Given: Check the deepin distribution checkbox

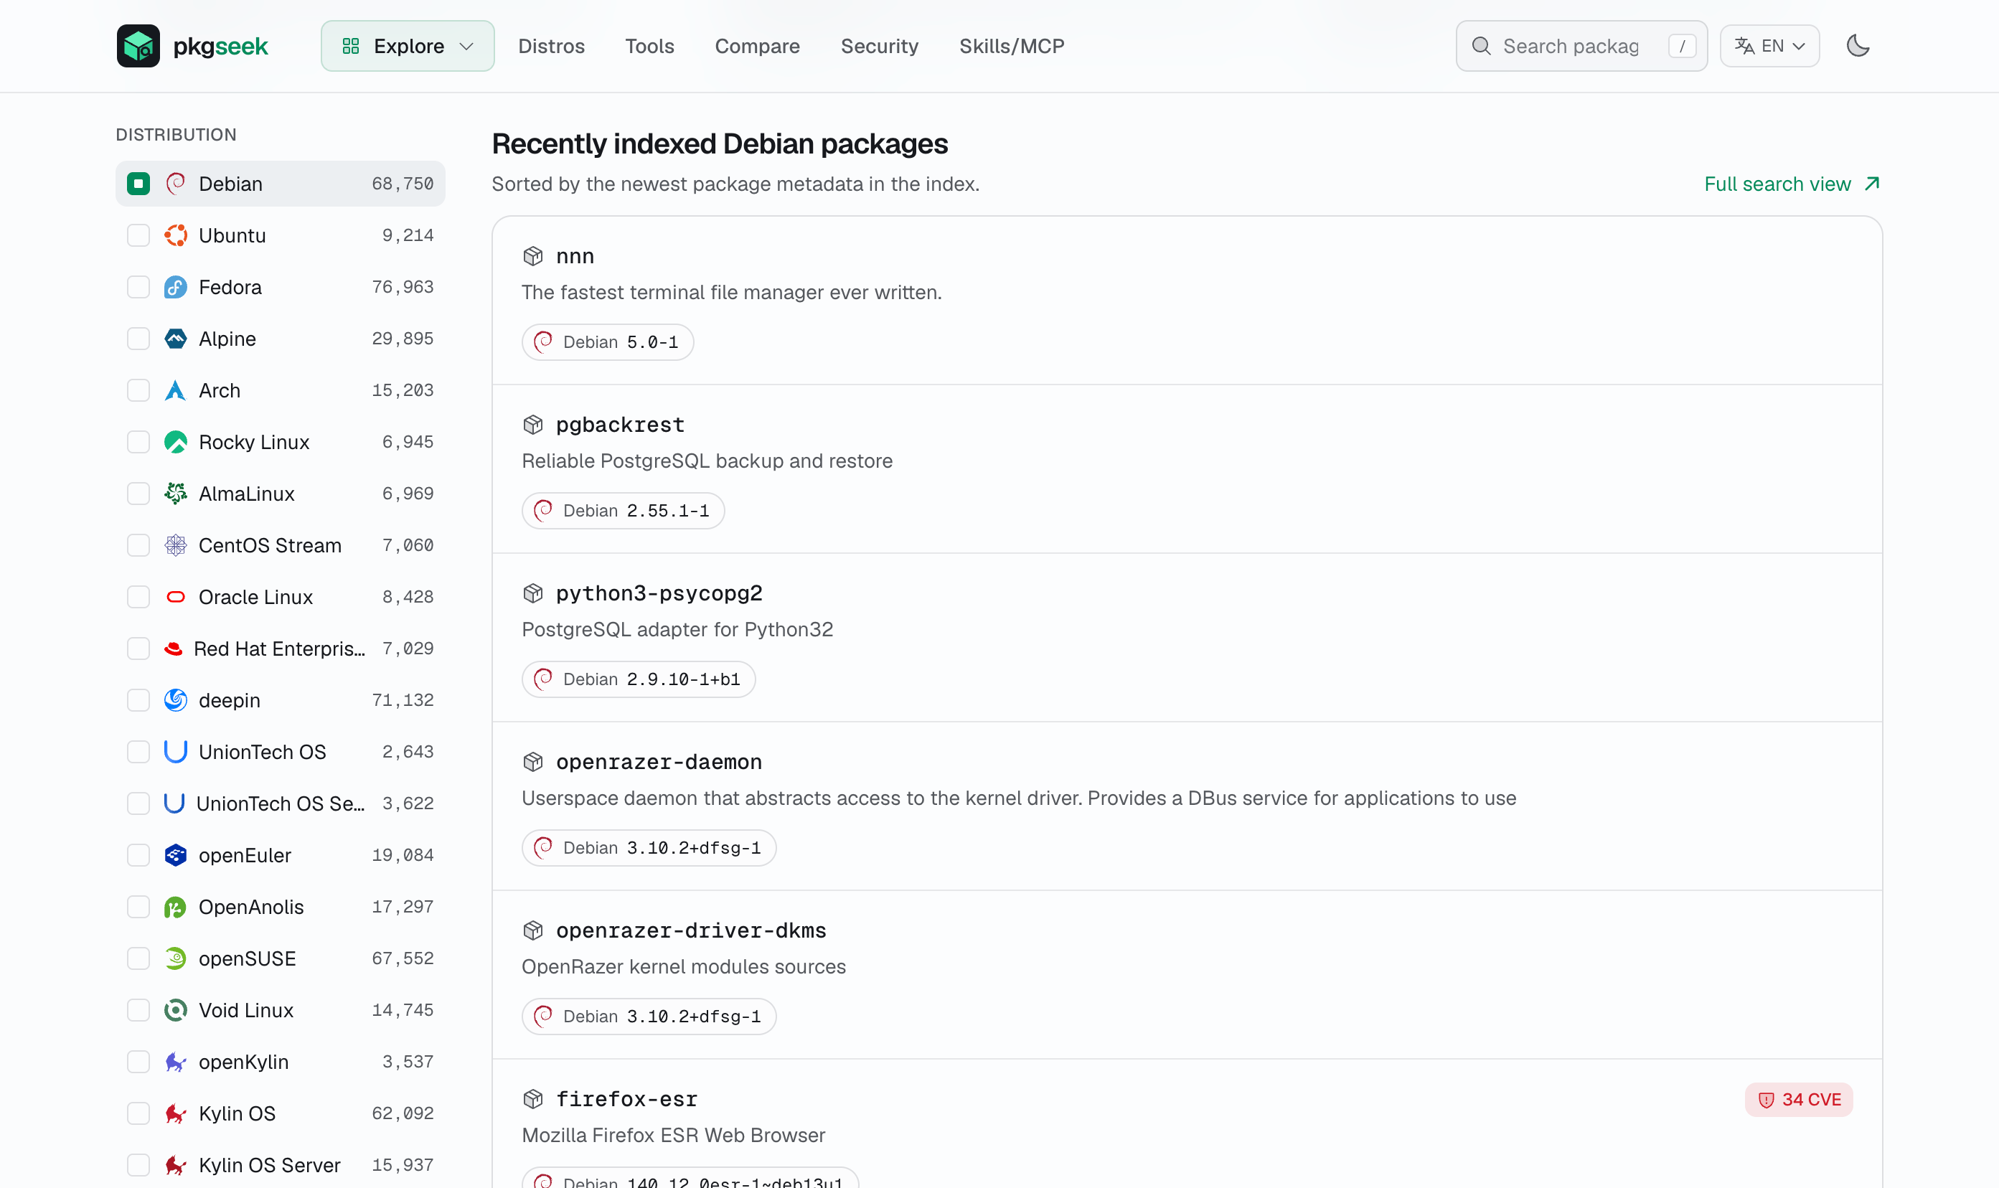Looking at the screenshot, I should [x=138, y=699].
